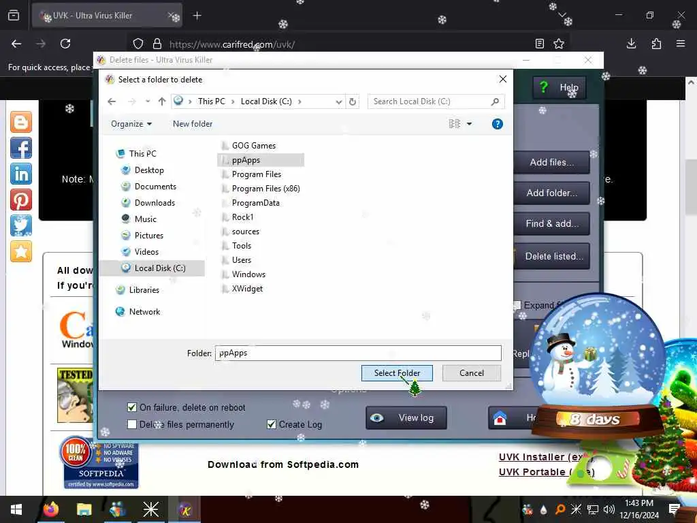Reload the page in Firefox

coord(65,44)
